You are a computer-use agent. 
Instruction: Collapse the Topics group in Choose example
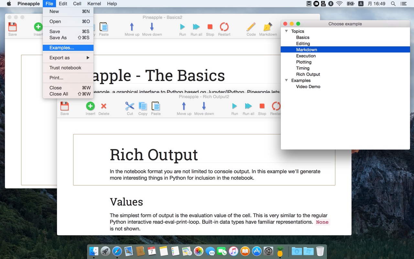click(x=286, y=31)
